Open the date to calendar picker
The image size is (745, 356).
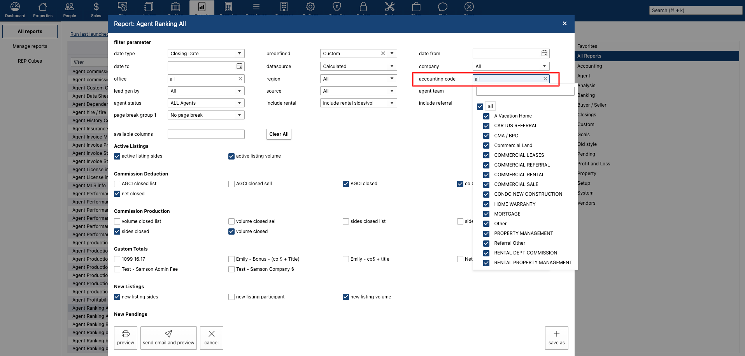tap(239, 66)
